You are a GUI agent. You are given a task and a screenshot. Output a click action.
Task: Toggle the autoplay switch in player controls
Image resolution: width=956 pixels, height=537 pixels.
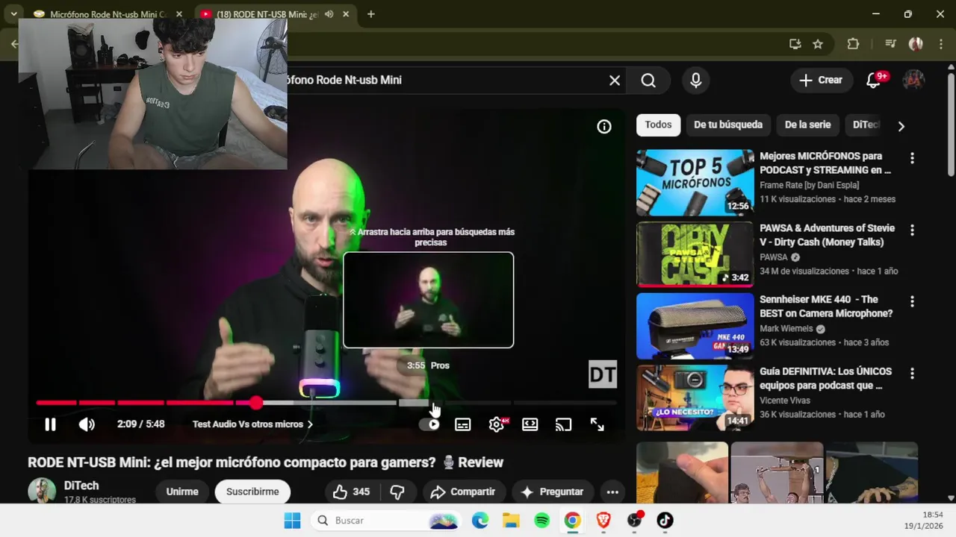(429, 424)
